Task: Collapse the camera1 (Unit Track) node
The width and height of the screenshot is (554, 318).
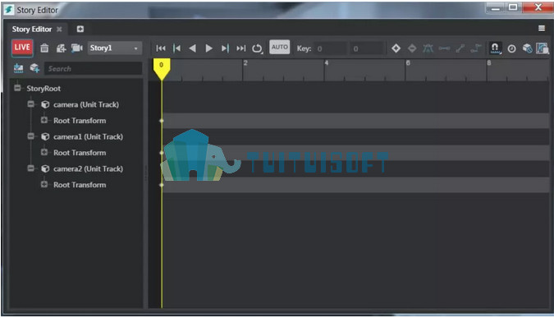Action: 30,136
